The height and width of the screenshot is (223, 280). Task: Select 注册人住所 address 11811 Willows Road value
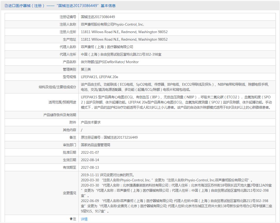(x=124, y=32)
